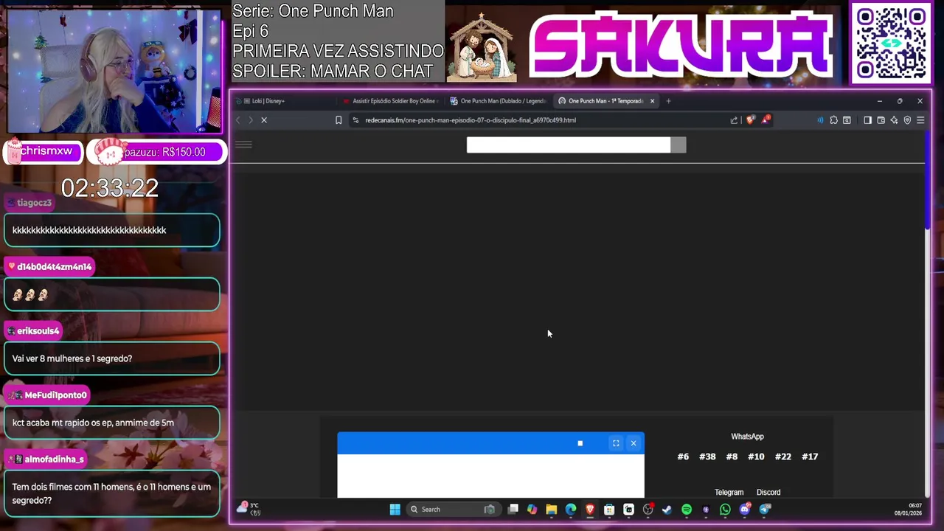Open Telegram from the taskbar
This screenshot has width=944, height=531.
click(765, 510)
